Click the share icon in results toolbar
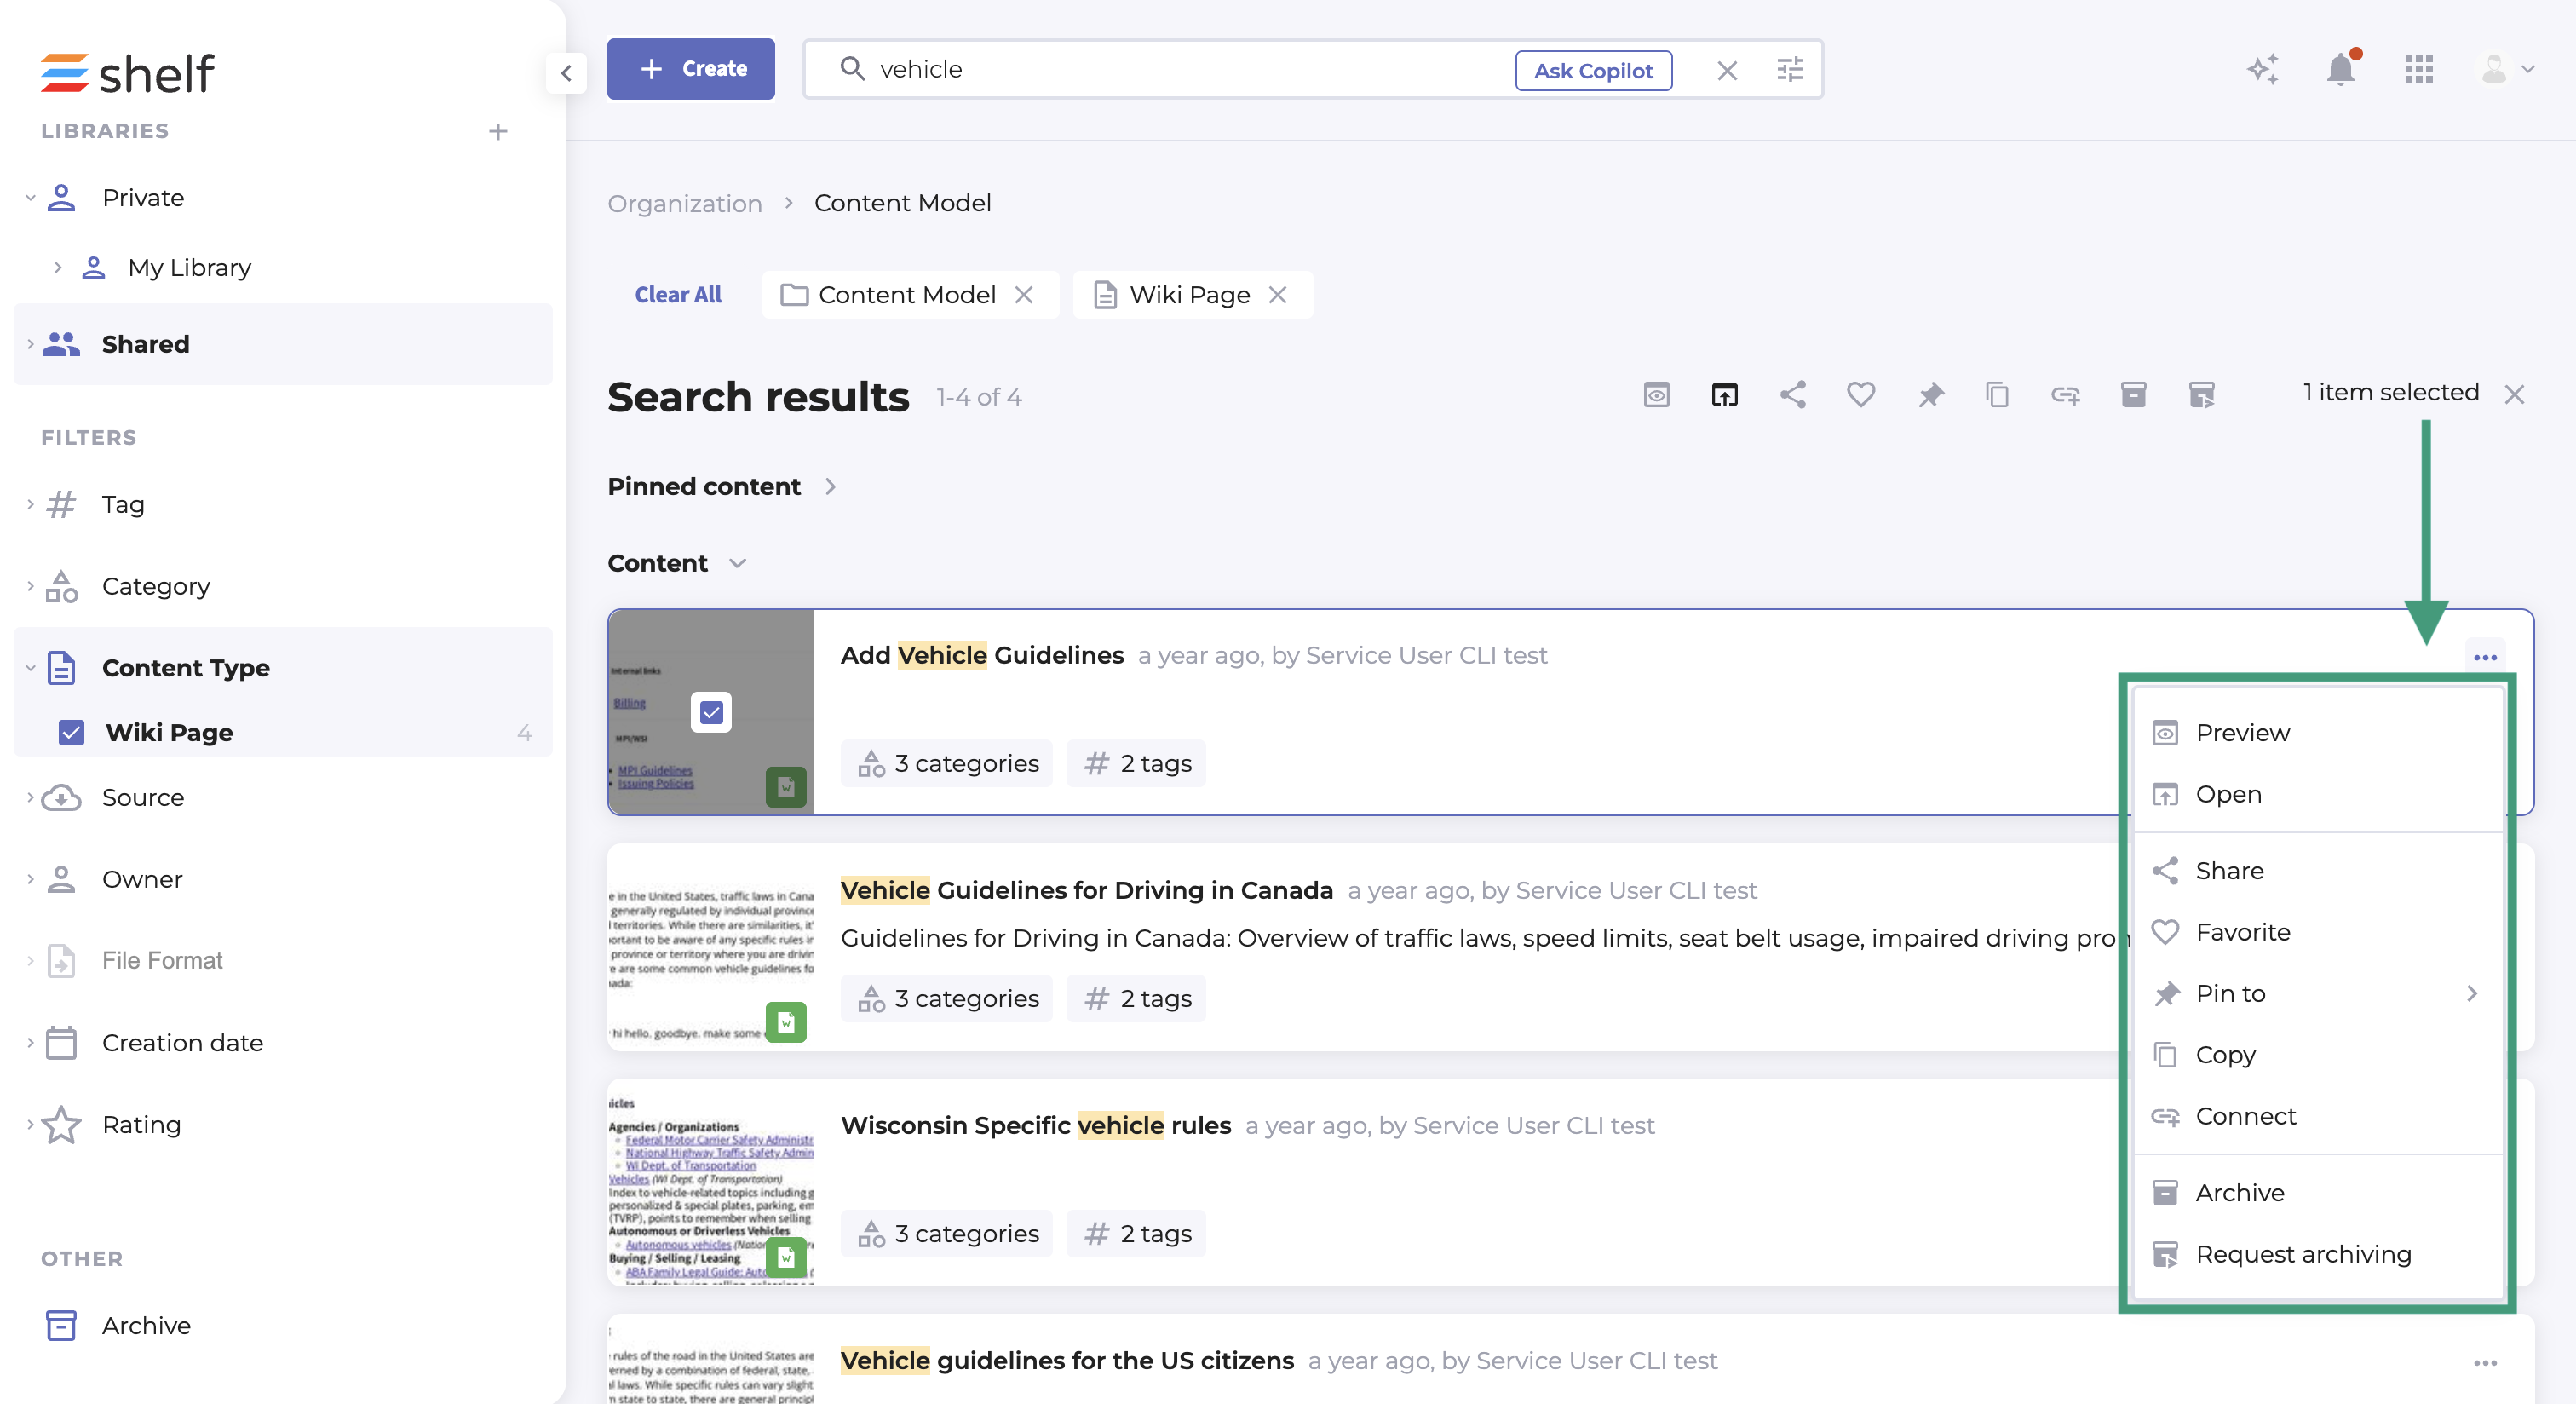Viewport: 2576px width, 1404px height. pos(1793,394)
